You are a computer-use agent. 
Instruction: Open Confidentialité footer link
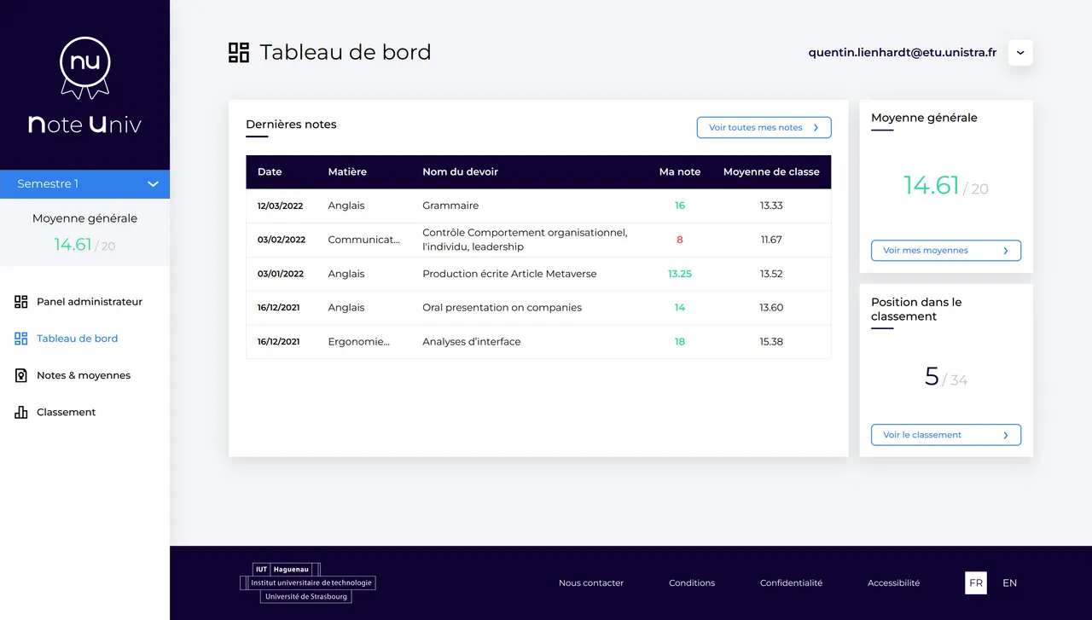coord(792,583)
